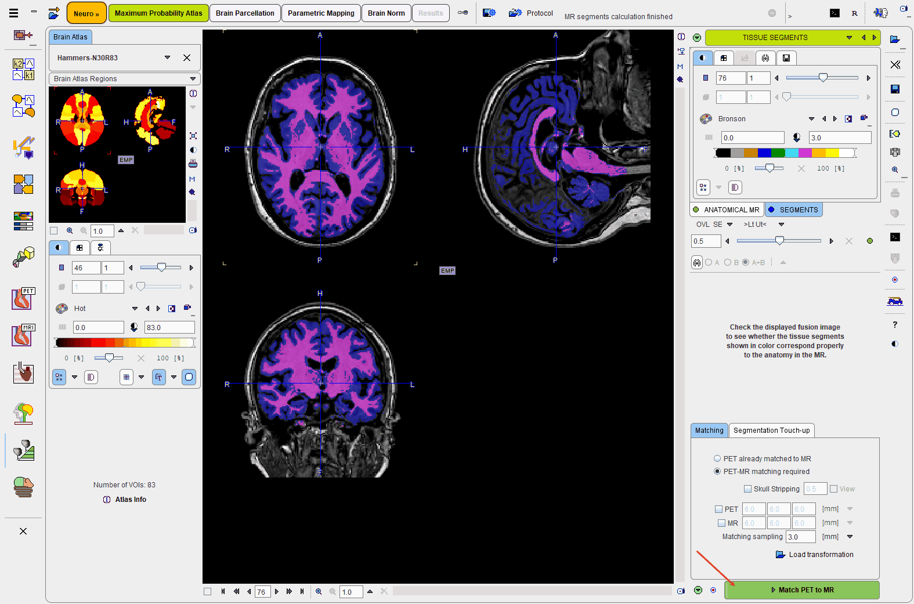Click the Protocol button

pos(540,13)
